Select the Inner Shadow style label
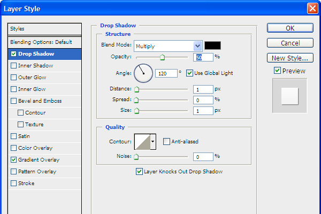The width and height of the screenshot is (321, 214). pos(36,65)
